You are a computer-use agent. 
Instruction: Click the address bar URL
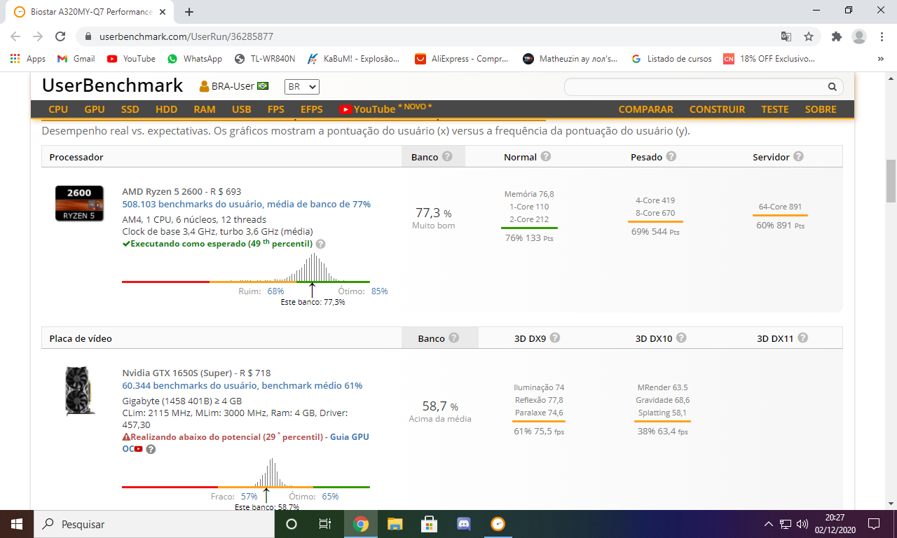coord(186,36)
